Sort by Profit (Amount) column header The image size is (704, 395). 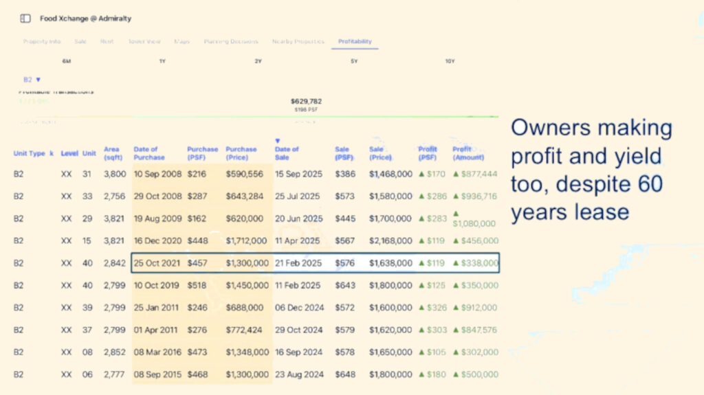pyautogui.click(x=468, y=153)
